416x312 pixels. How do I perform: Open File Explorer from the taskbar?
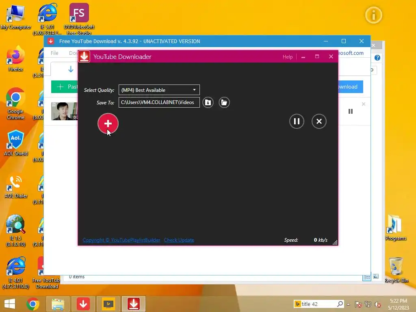[x=58, y=304]
